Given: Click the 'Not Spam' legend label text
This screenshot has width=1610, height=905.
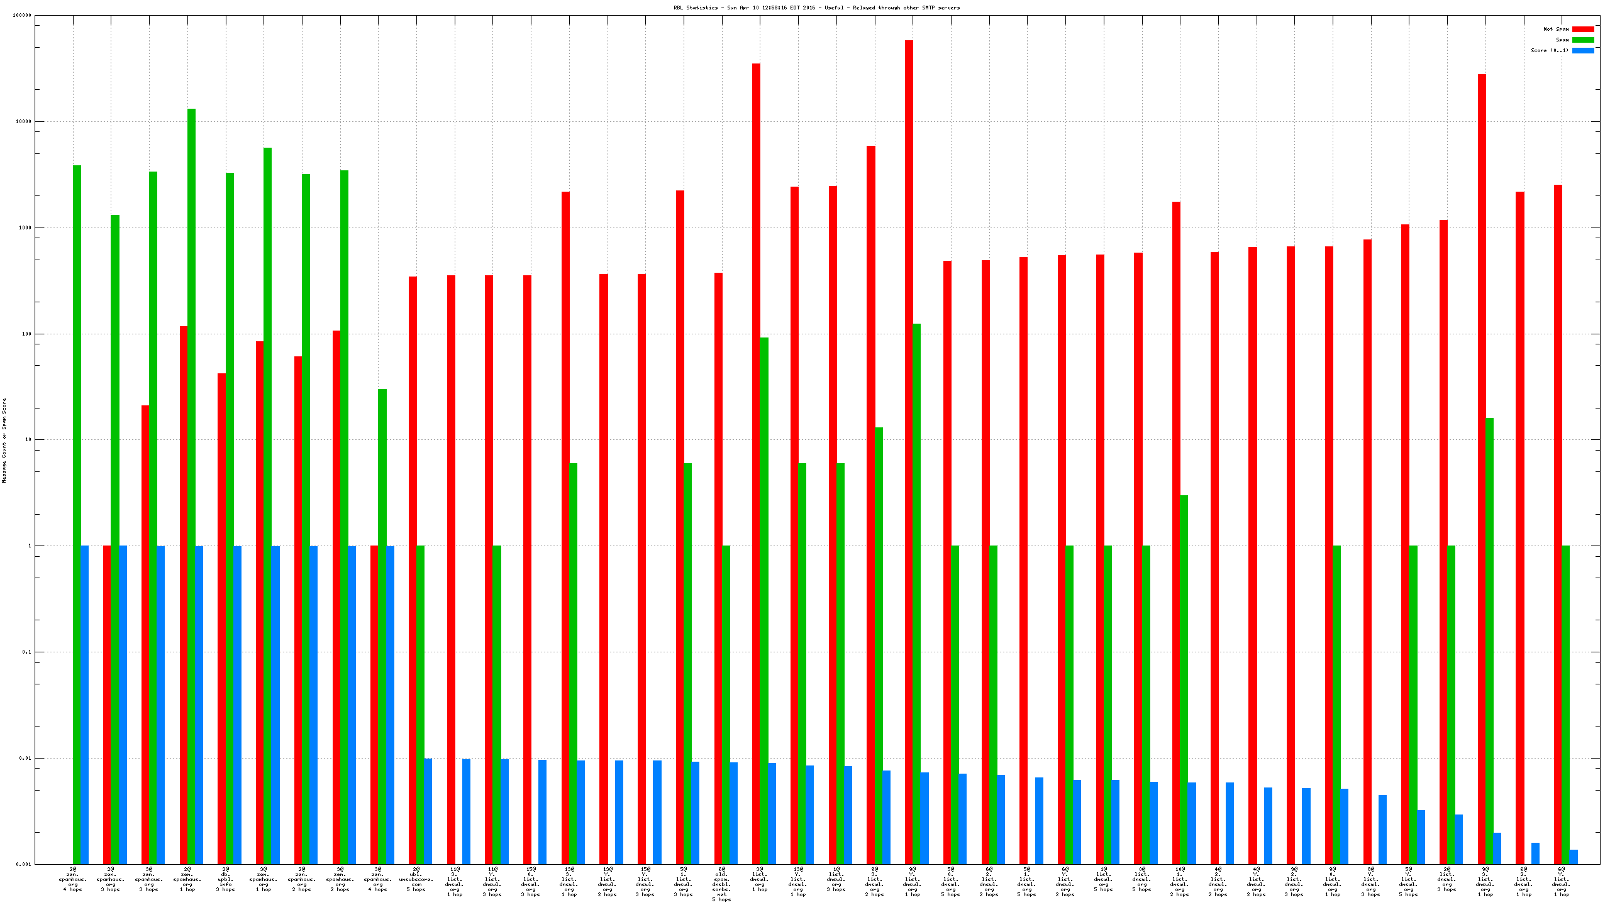Looking at the screenshot, I should point(1556,29).
